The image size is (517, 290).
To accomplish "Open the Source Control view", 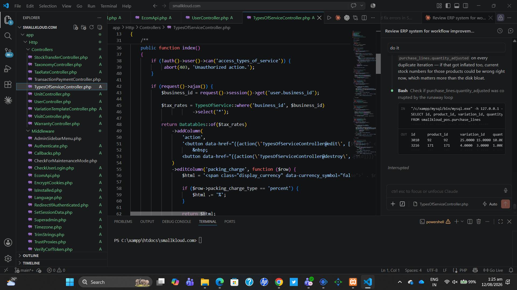I will [8, 52].
